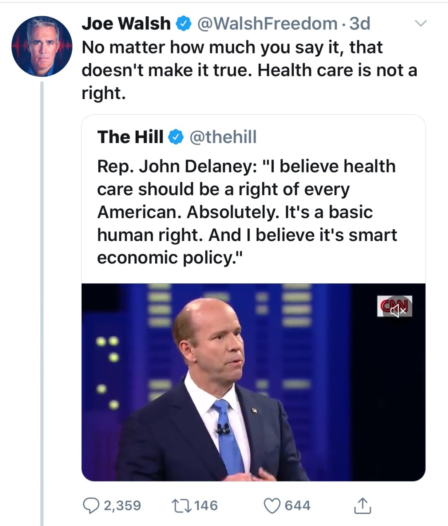Expand the tweet options chevron menu
Screen dimensions: 448x526
pos(421,24)
